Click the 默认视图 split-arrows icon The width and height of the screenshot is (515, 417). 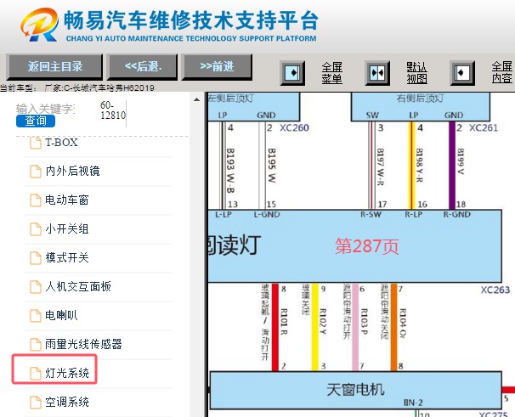377,73
